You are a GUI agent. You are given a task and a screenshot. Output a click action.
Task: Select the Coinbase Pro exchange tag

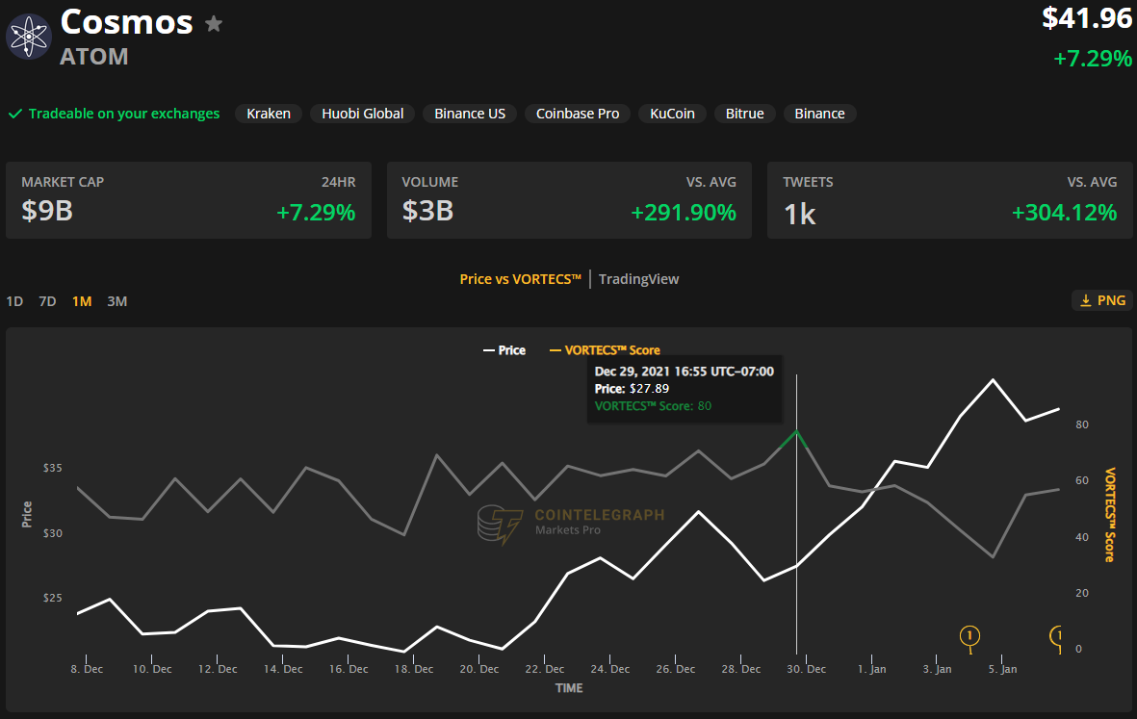click(578, 114)
